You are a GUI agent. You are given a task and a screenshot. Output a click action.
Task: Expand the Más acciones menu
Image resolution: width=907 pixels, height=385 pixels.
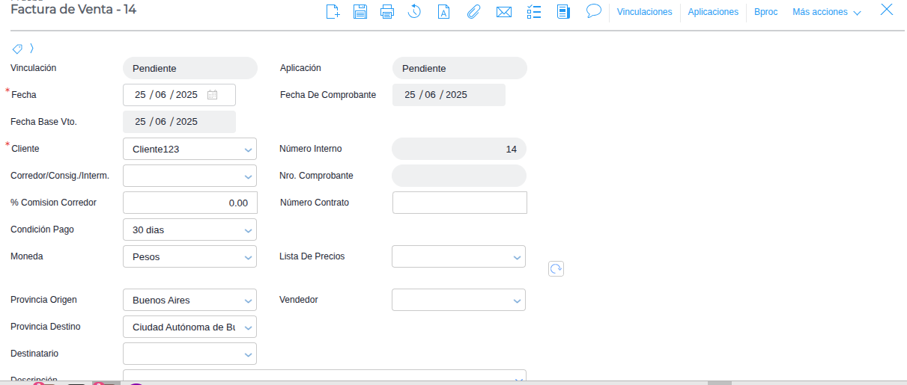[826, 12]
